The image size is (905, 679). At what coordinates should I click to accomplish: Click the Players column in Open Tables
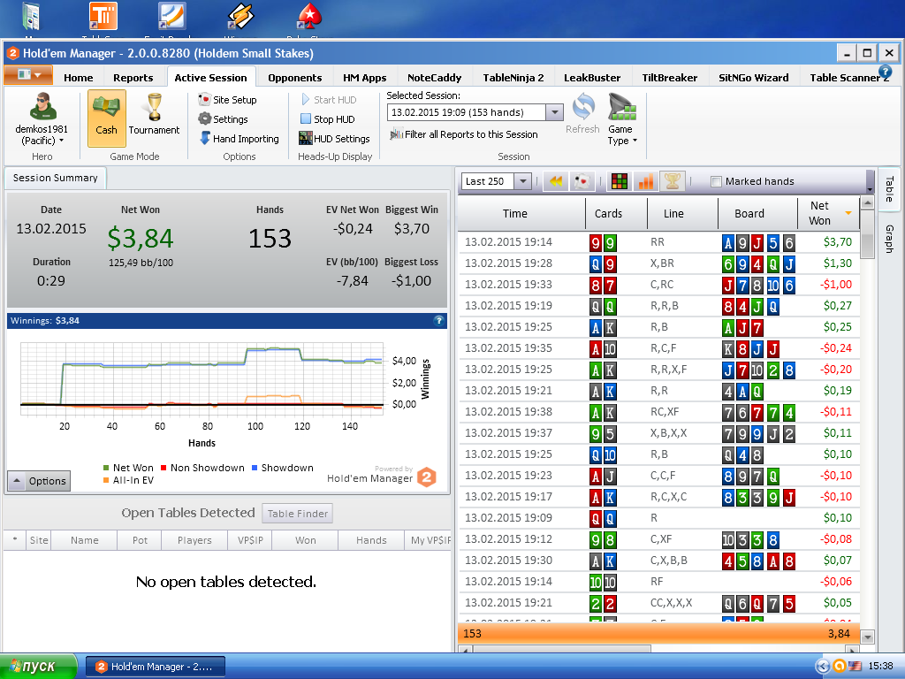[x=194, y=540]
